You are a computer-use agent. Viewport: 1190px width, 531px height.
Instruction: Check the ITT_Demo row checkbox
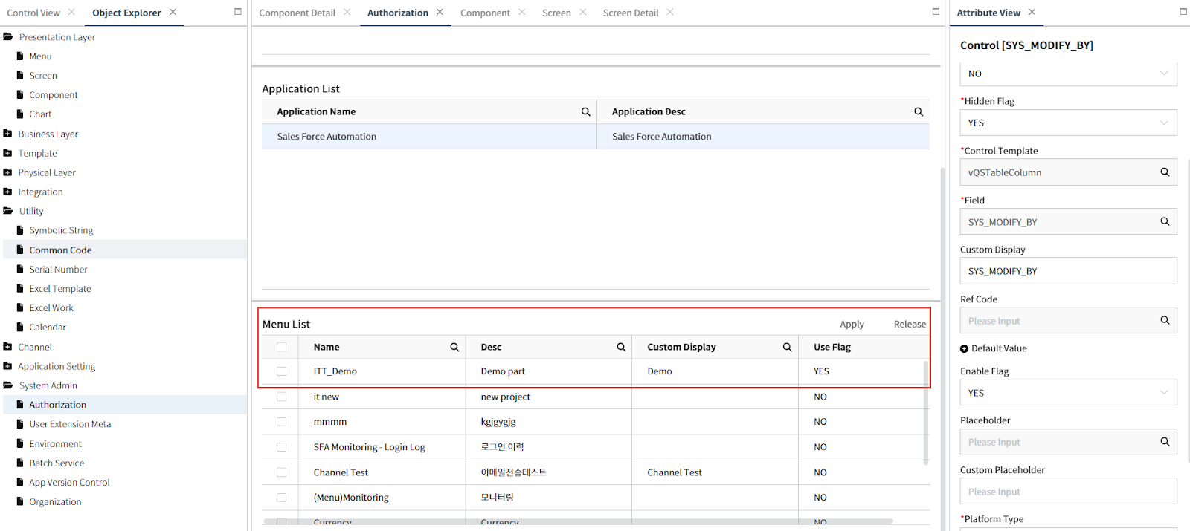click(281, 371)
